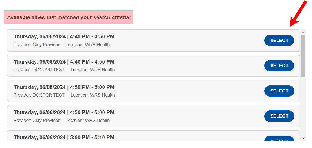
Task: Click the 4:50 PM heading of DOCTOR TEST's slot
Action: tap(64, 87)
